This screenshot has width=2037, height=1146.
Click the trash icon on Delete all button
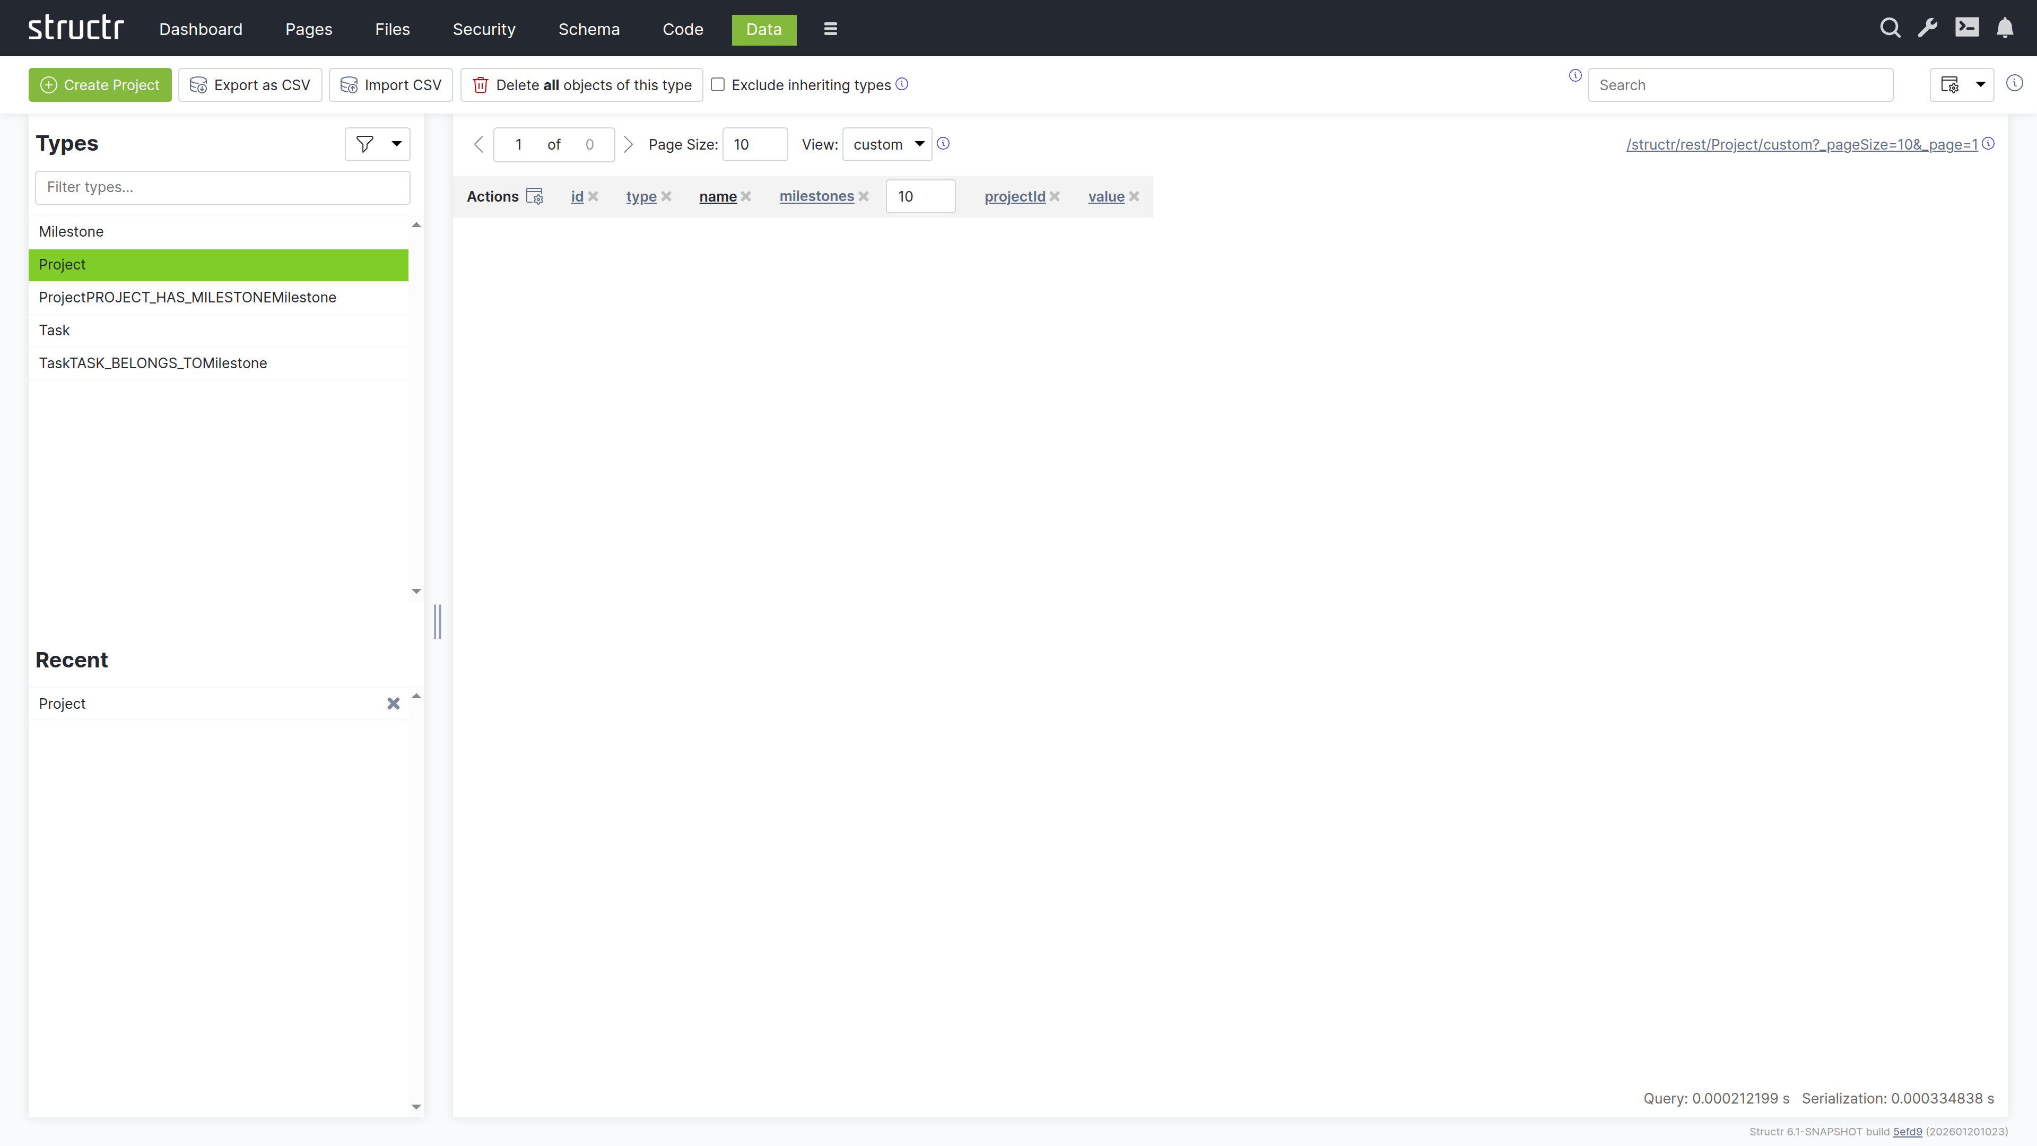click(481, 85)
